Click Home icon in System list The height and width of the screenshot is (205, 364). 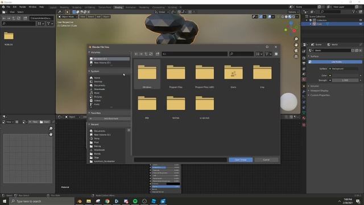click(91, 78)
